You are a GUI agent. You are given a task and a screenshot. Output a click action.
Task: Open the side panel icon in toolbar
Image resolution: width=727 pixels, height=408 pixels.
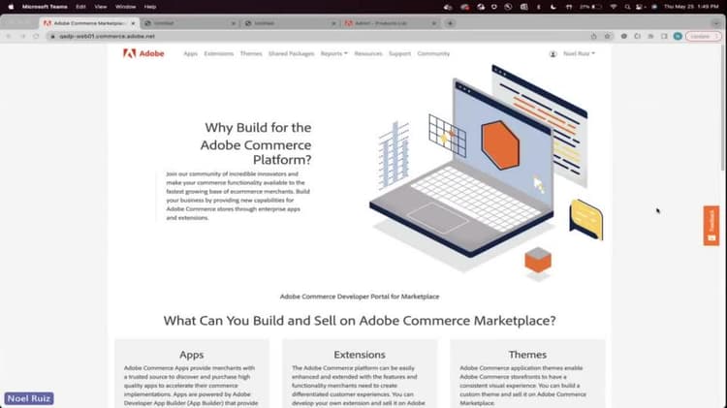(x=664, y=36)
